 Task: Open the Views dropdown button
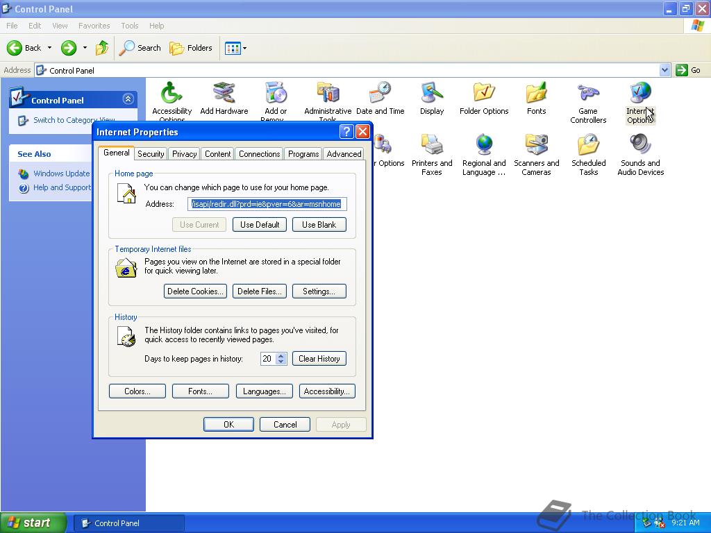pyautogui.click(x=236, y=48)
